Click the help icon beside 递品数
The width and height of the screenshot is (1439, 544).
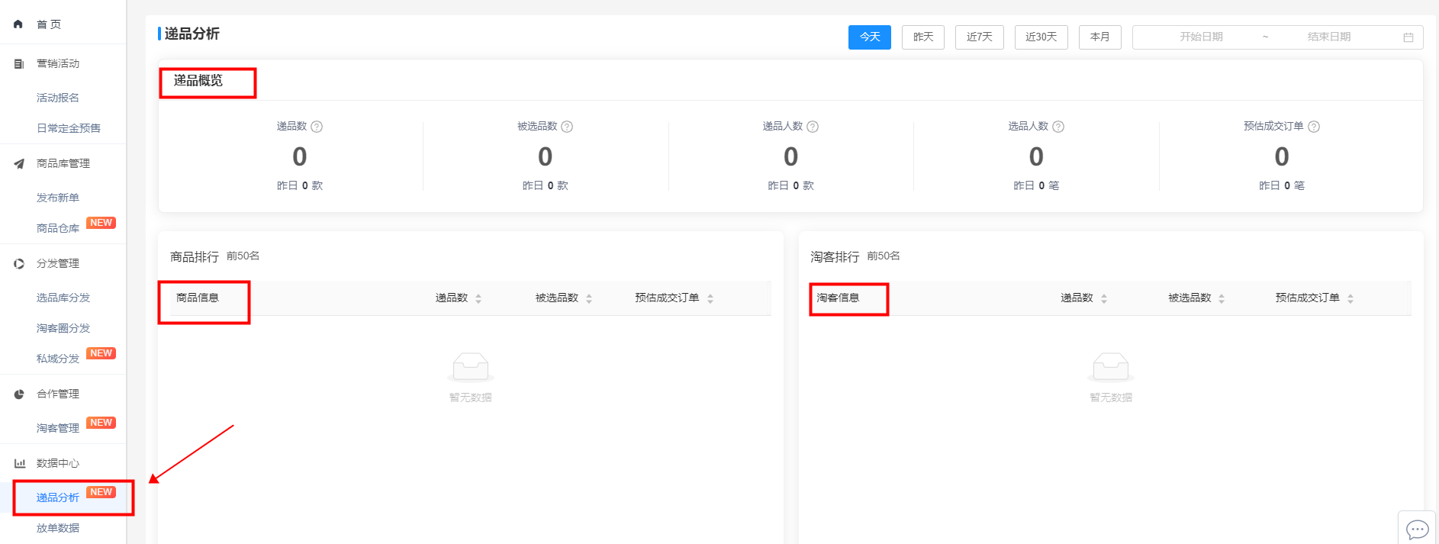tap(317, 127)
